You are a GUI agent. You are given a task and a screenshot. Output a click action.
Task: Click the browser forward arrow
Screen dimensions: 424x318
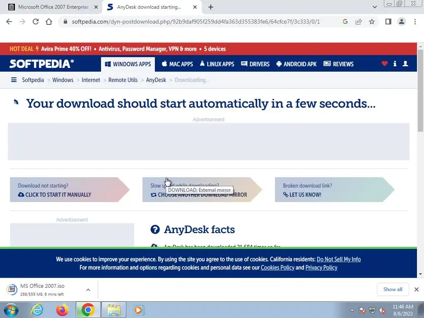click(22, 22)
